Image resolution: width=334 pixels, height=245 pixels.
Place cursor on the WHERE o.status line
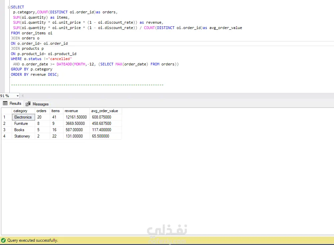(41, 59)
